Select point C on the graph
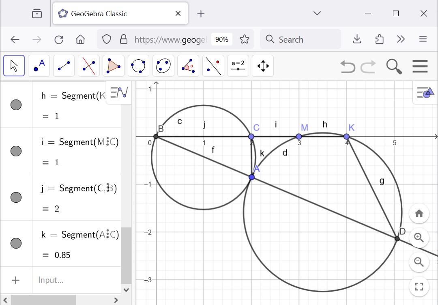438x305 pixels. [251, 136]
